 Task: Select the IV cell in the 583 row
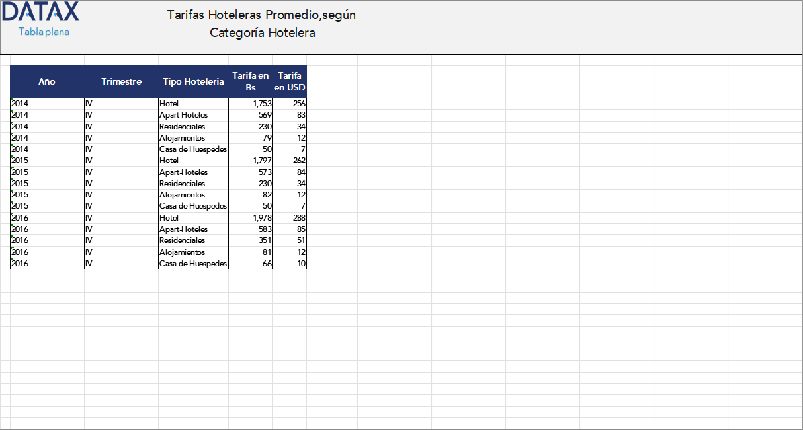(121, 229)
